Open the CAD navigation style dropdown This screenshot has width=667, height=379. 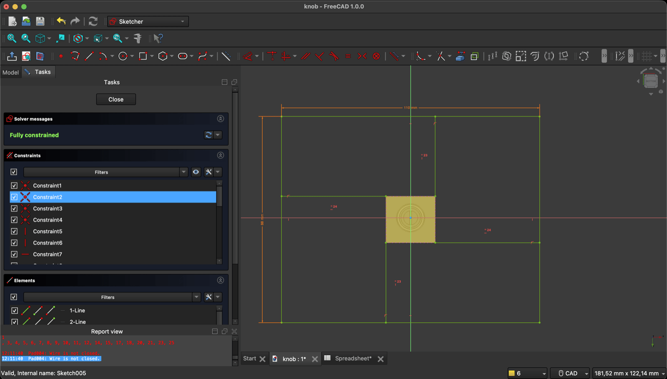coord(570,373)
